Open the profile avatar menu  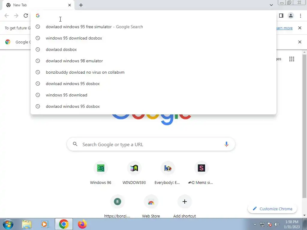(x=291, y=16)
